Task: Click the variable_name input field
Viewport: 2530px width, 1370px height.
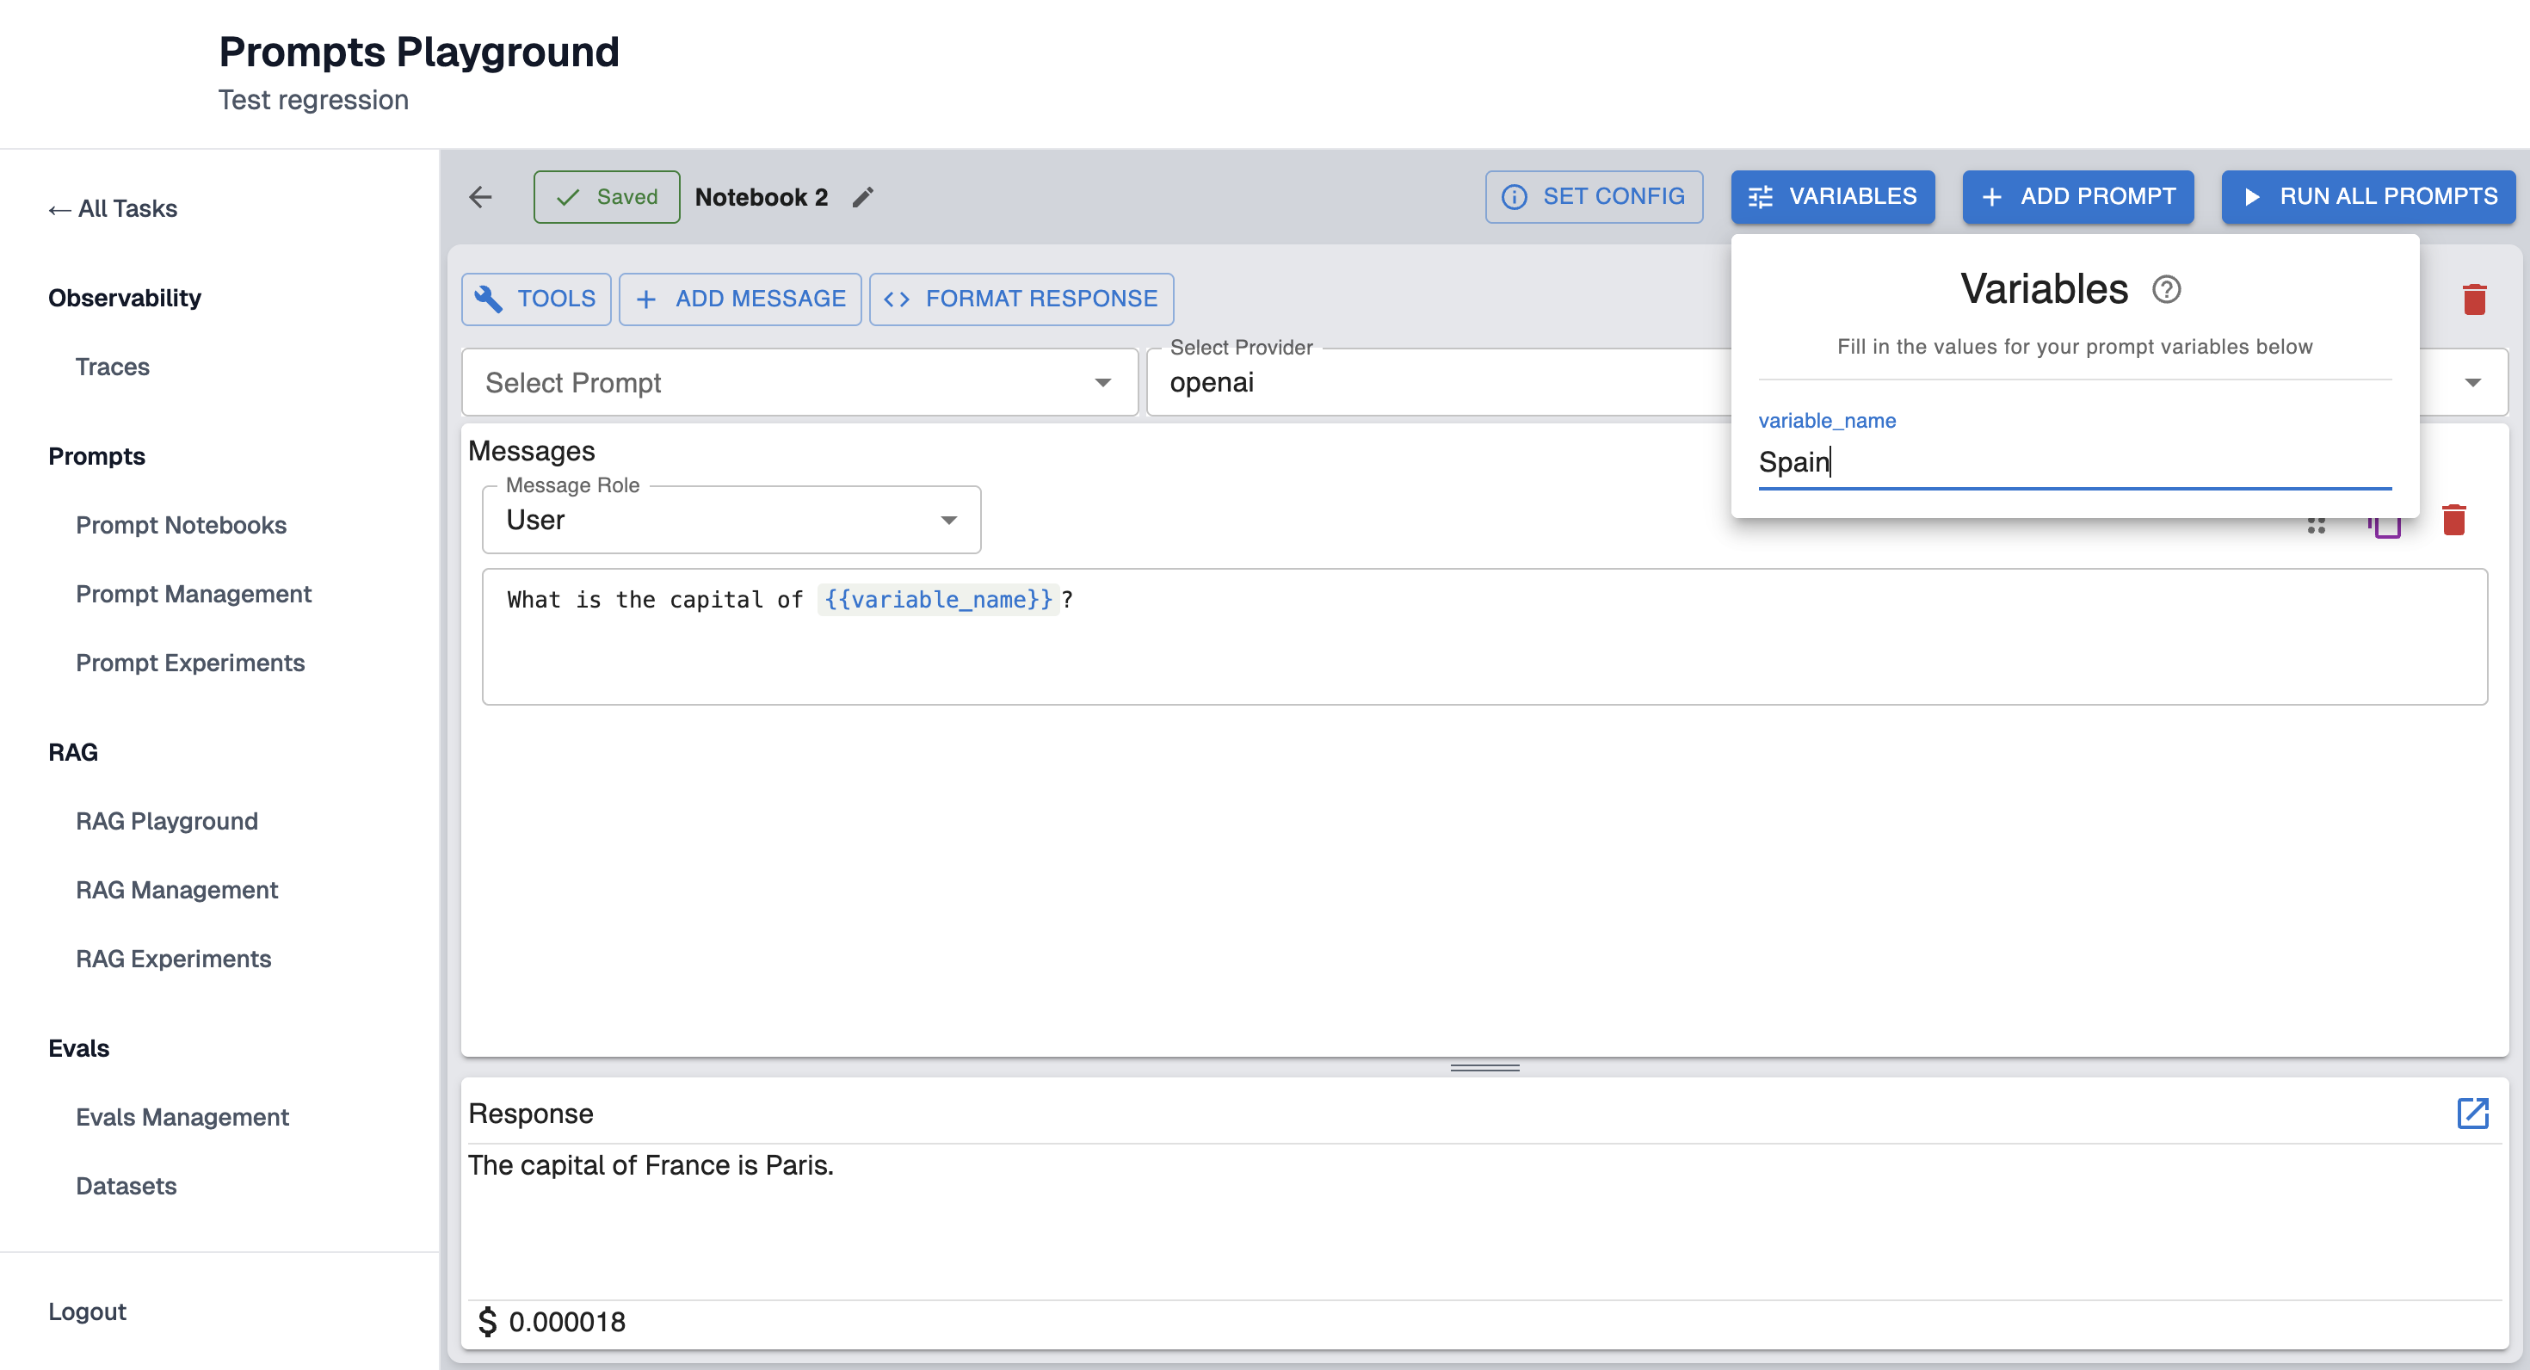Action: (x=2073, y=461)
